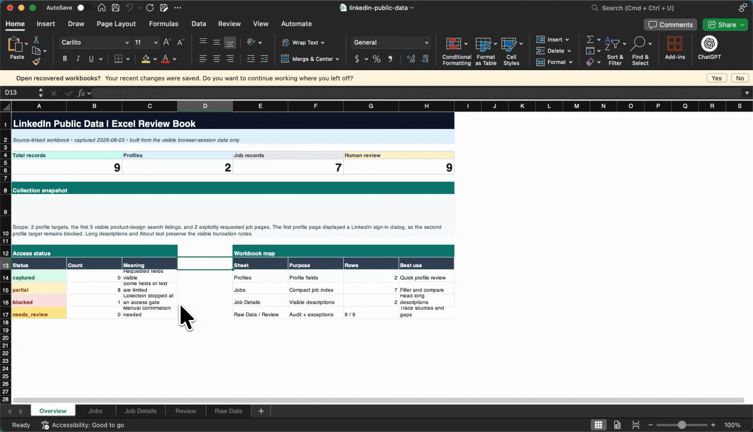Open the Jobs sheet tab
The height and width of the screenshot is (432, 753).
point(95,411)
